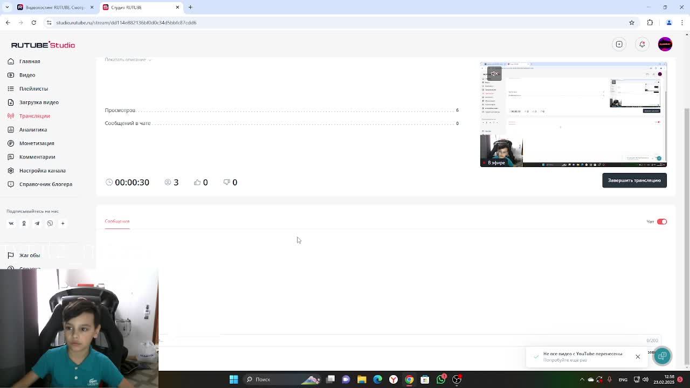Expand Показать описание

click(128, 60)
